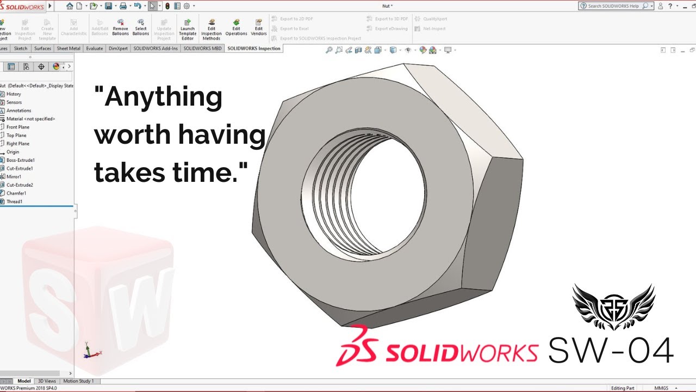
Task: Open the Options gear icon
Action: tap(187, 6)
